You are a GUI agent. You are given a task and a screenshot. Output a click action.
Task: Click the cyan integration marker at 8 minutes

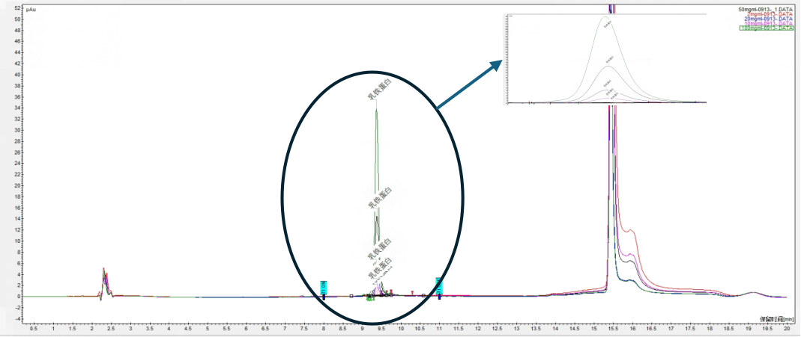[324, 287]
